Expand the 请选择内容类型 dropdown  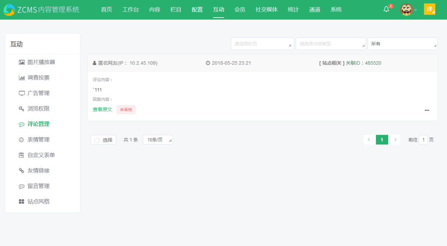pos(330,43)
